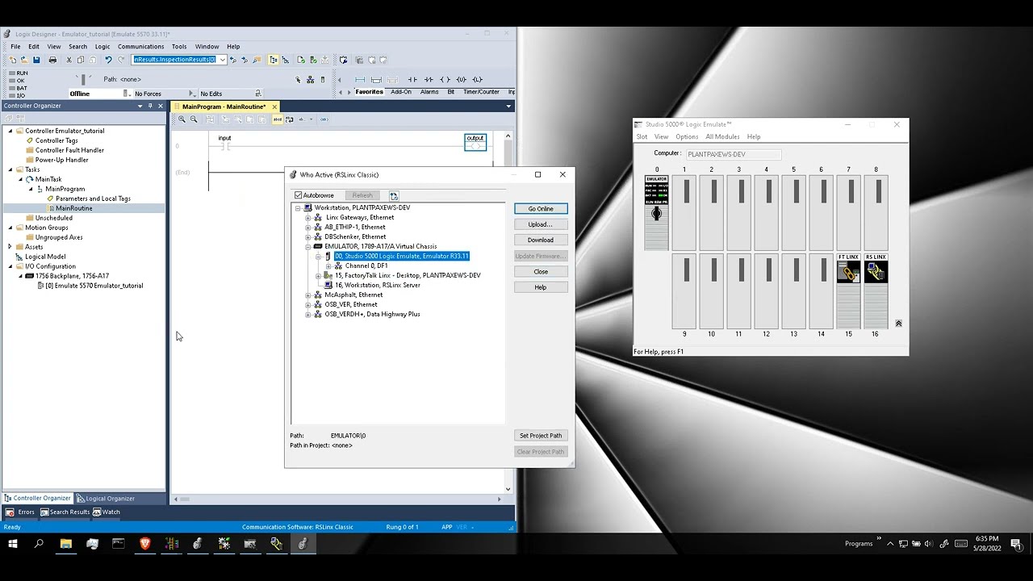The height and width of the screenshot is (581, 1033).
Task: Open the No Forces dropdown arrow
Action: [192, 94]
